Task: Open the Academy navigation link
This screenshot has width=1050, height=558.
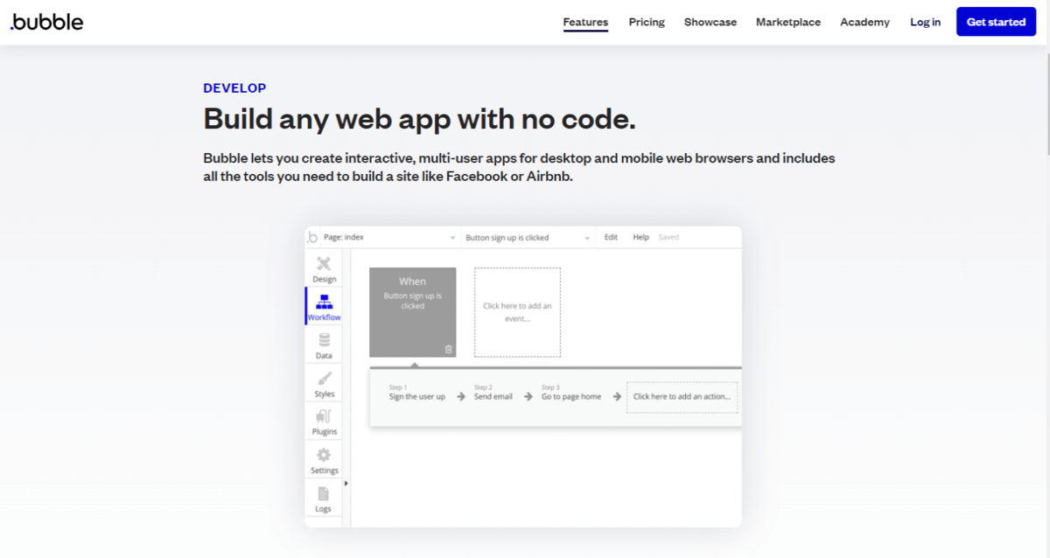Action: (x=864, y=22)
